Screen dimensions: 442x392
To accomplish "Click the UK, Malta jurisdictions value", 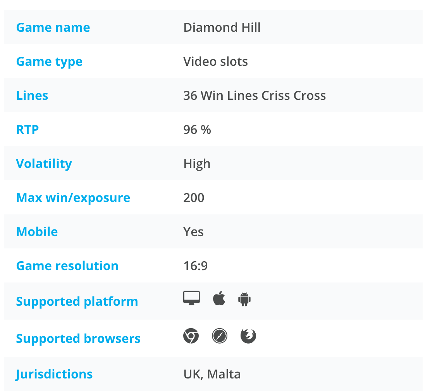I will click(x=212, y=374).
